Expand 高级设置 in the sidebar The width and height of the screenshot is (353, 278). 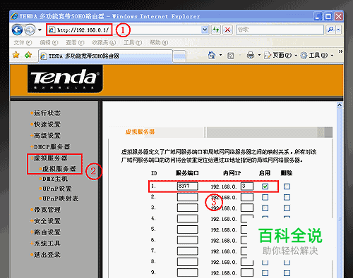47,136
